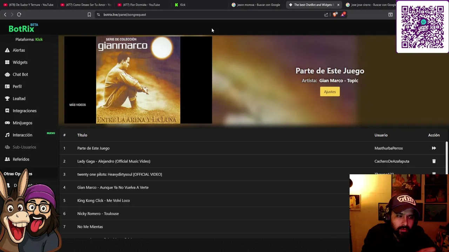Image resolution: width=449 pixels, height=252 pixels.
Task: Open the Widgets sidebar section
Action: [20, 62]
